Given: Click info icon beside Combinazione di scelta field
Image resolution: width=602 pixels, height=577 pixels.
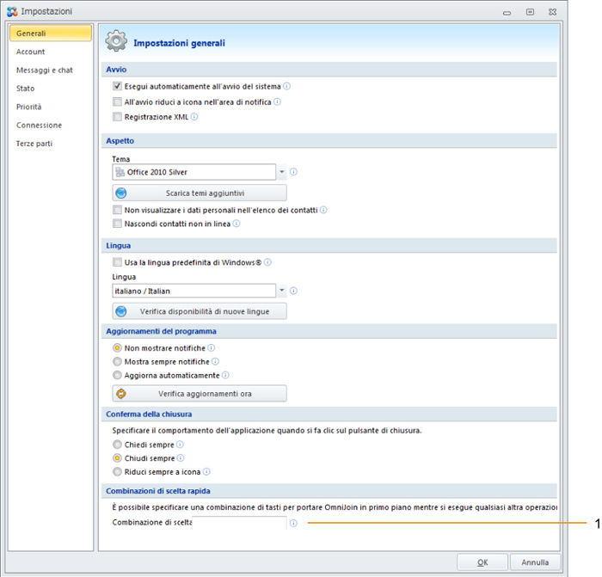Looking at the screenshot, I should (293, 523).
